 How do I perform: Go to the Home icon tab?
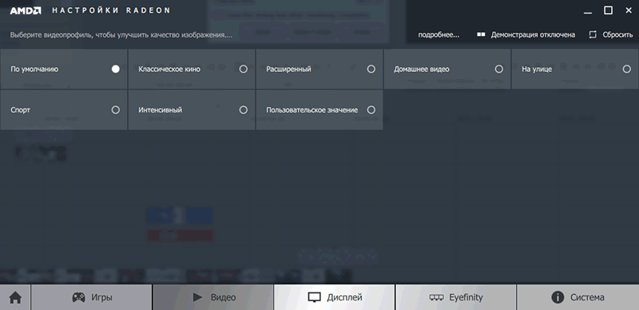tap(15, 297)
